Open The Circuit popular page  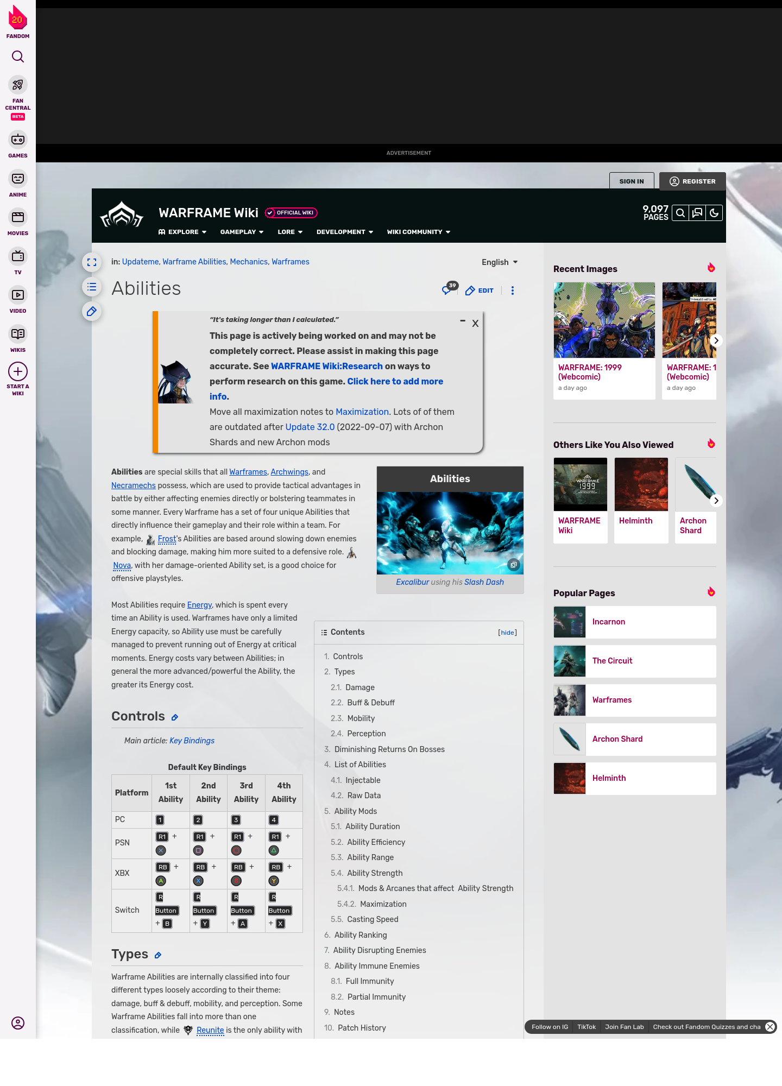pyautogui.click(x=635, y=661)
